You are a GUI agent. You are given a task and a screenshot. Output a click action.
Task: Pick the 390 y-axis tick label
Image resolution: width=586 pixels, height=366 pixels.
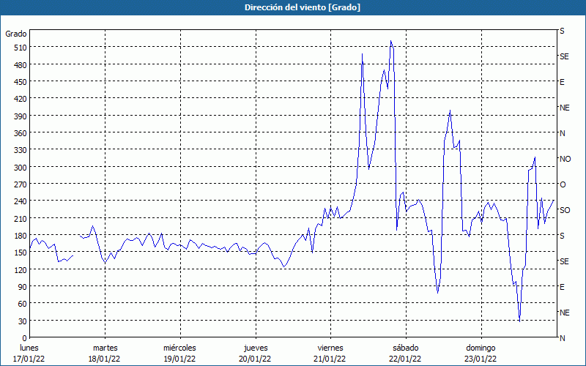coord(21,116)
